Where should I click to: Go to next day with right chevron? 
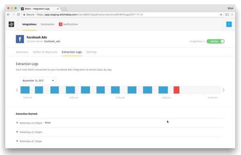223,90
